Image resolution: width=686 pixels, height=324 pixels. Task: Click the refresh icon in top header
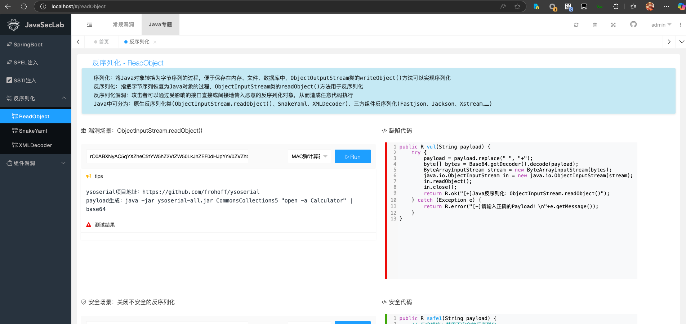(576, 25)
